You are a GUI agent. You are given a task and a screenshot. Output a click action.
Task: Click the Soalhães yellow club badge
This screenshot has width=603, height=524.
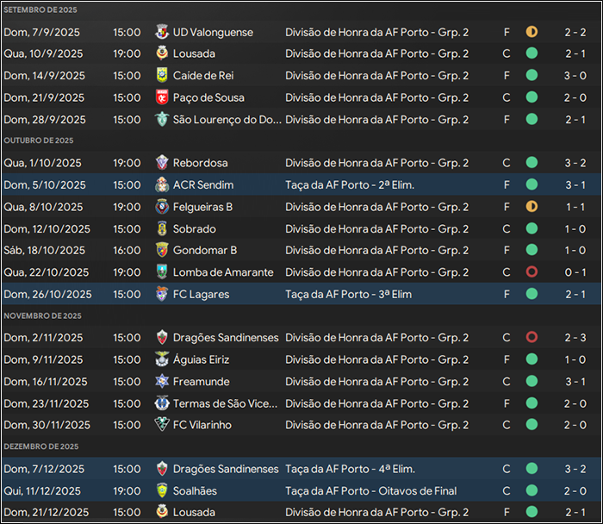[x=162, y=491]
